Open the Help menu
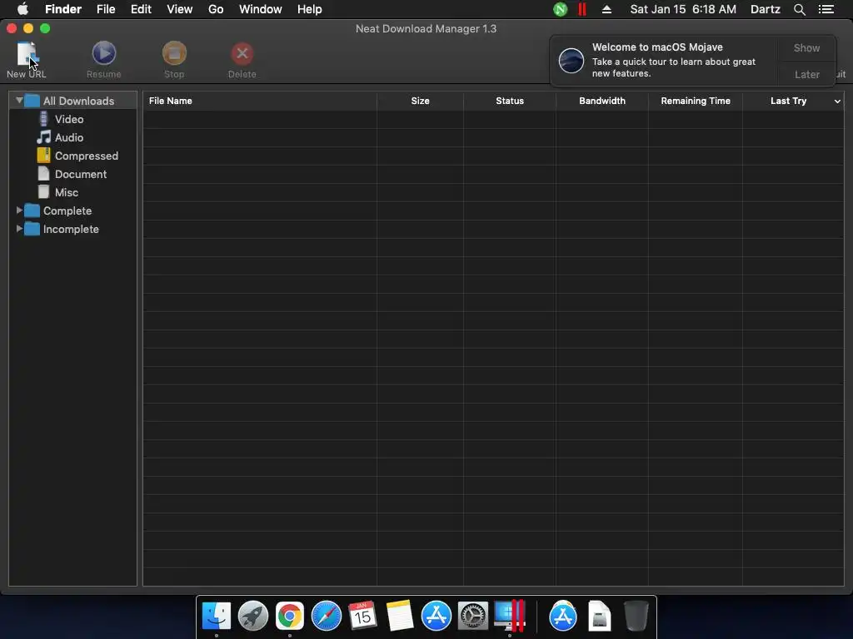853x639 pixels. pos(309,9)
